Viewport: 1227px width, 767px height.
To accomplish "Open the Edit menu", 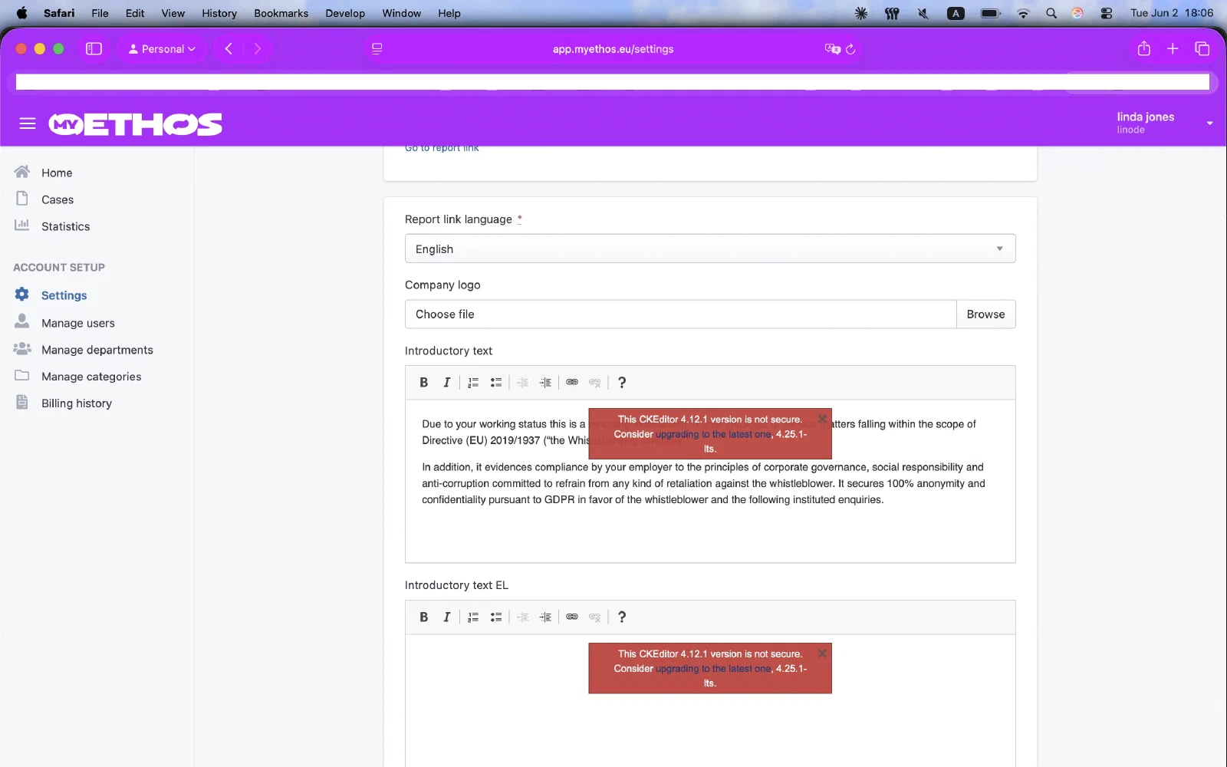I will coord(135,13).
